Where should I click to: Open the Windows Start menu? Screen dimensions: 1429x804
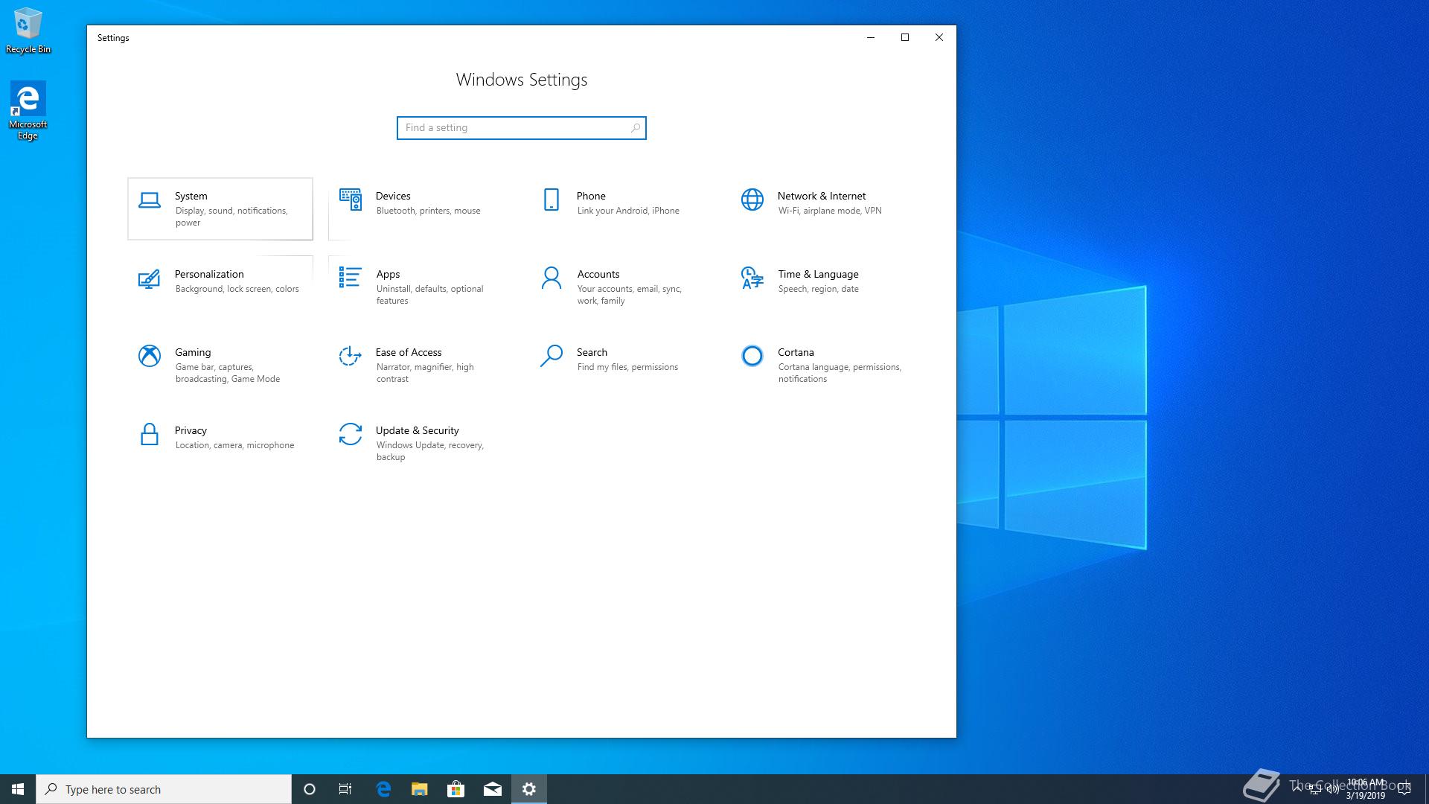18,789
